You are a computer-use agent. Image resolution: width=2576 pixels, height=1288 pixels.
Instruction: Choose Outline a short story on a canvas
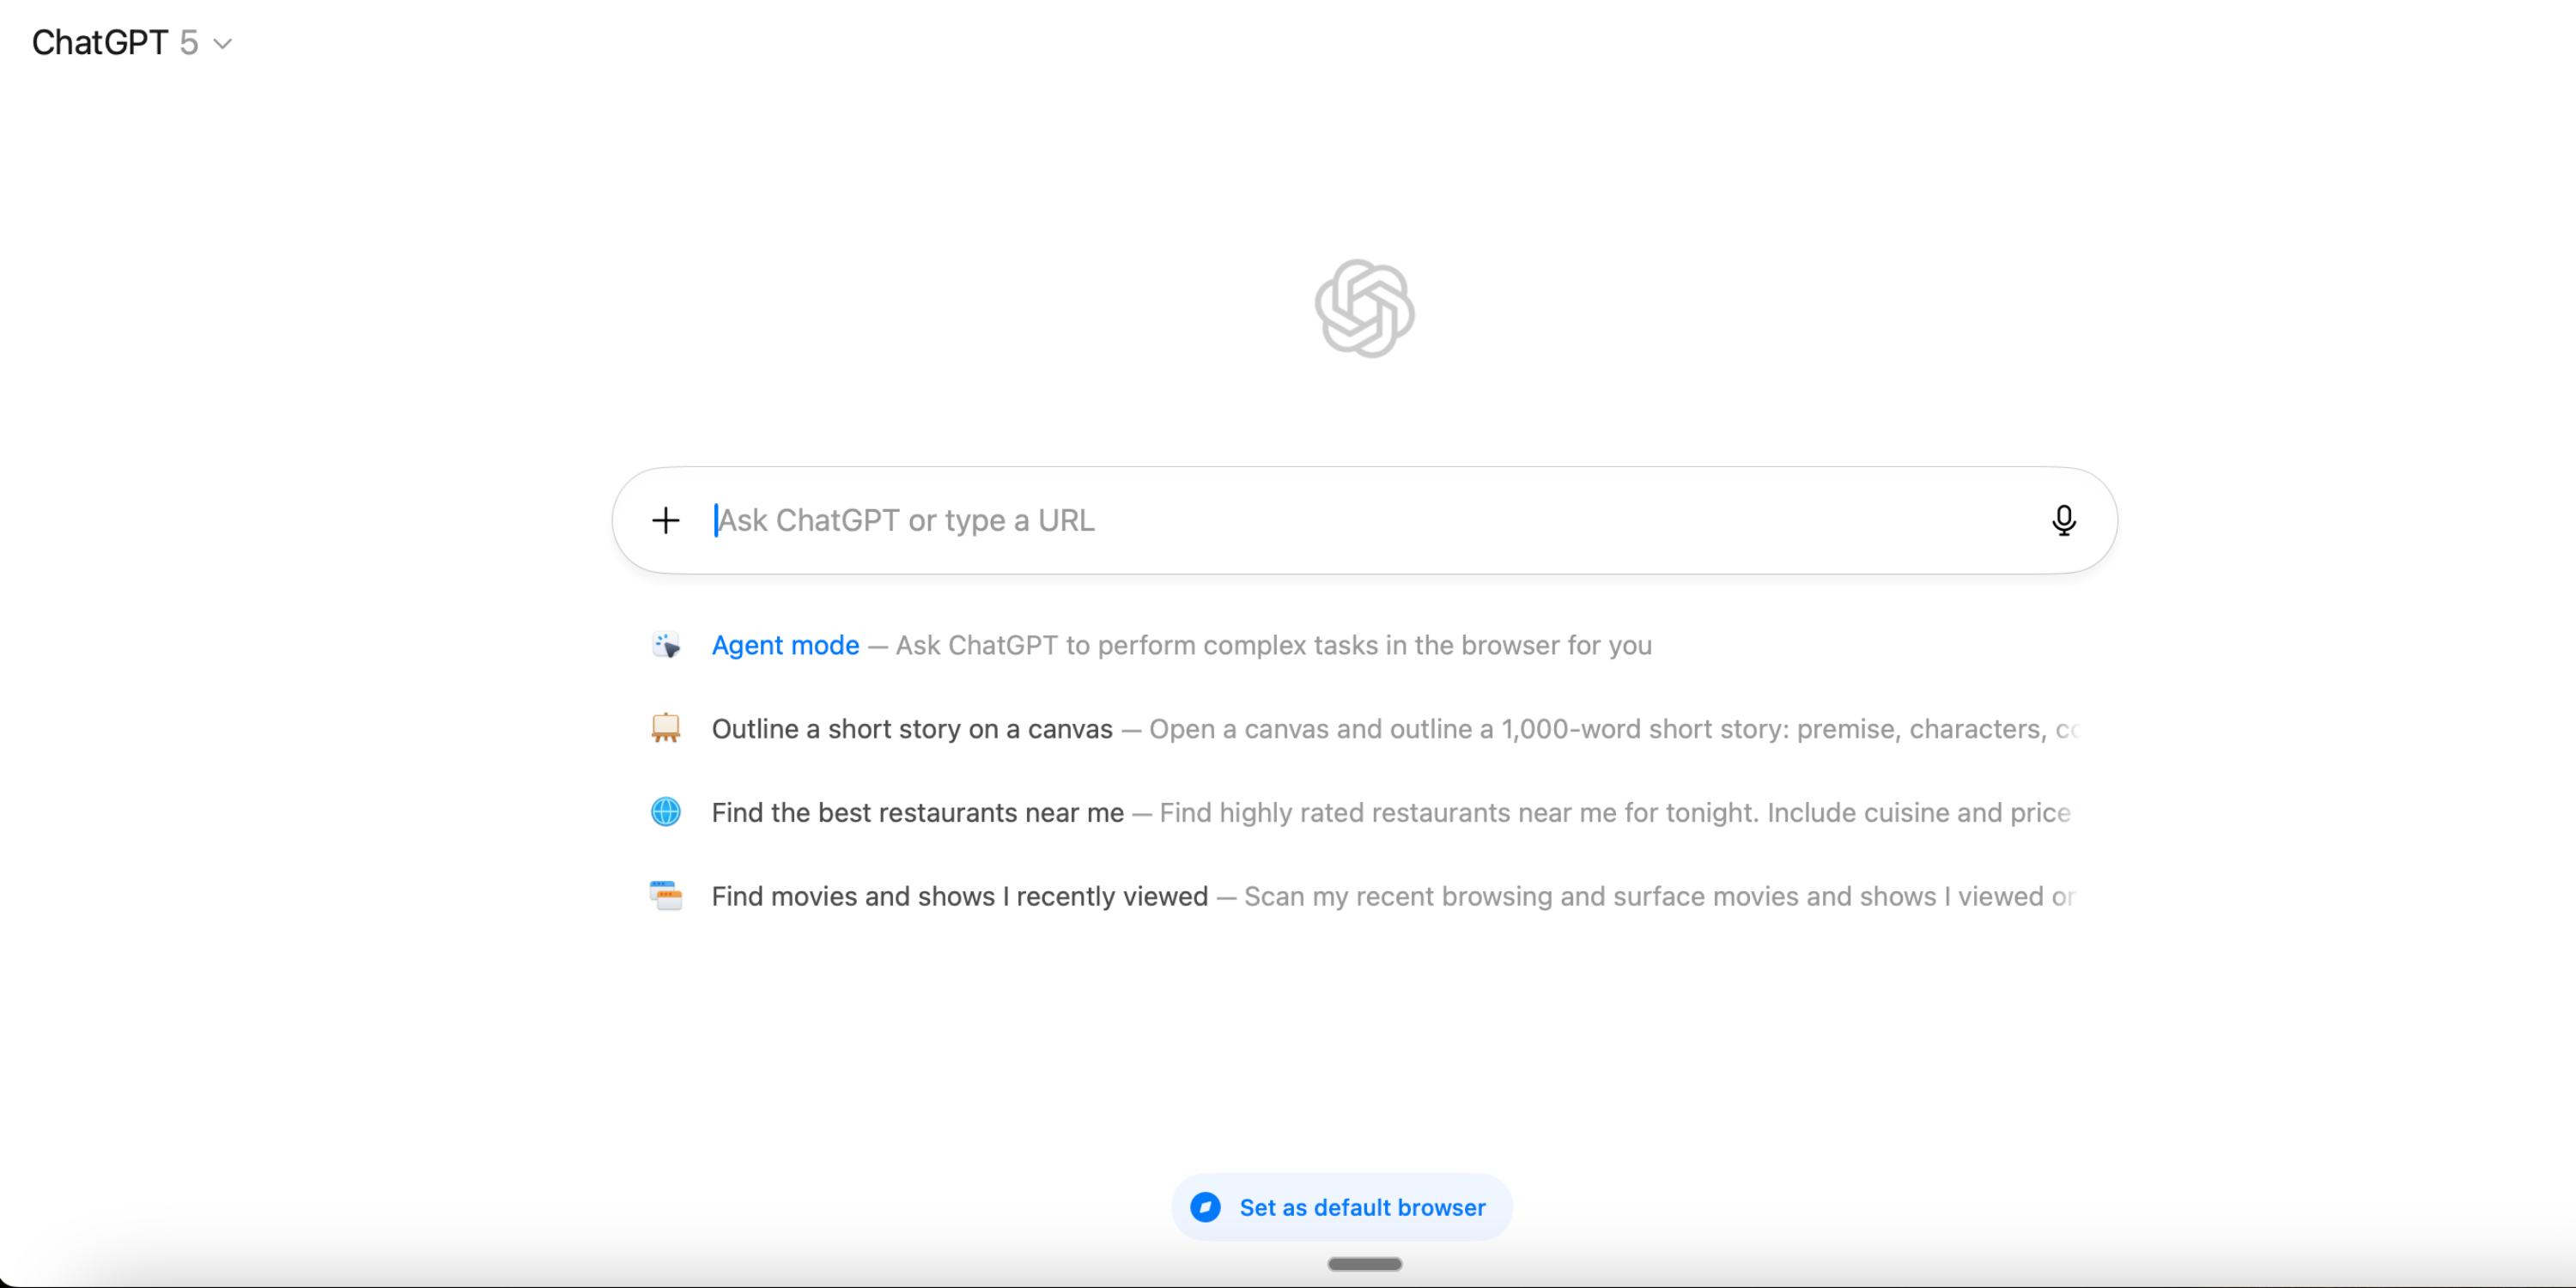pyautogui.click(x=911, y=729)
